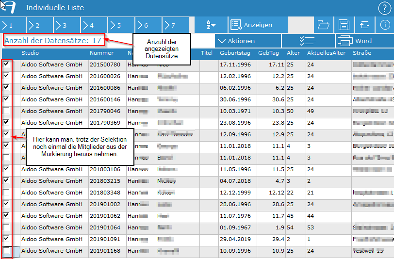Uncheck the row 201600086 checkbox
Image resolution: width=394 pixels, height=259 pixels.
6,87
